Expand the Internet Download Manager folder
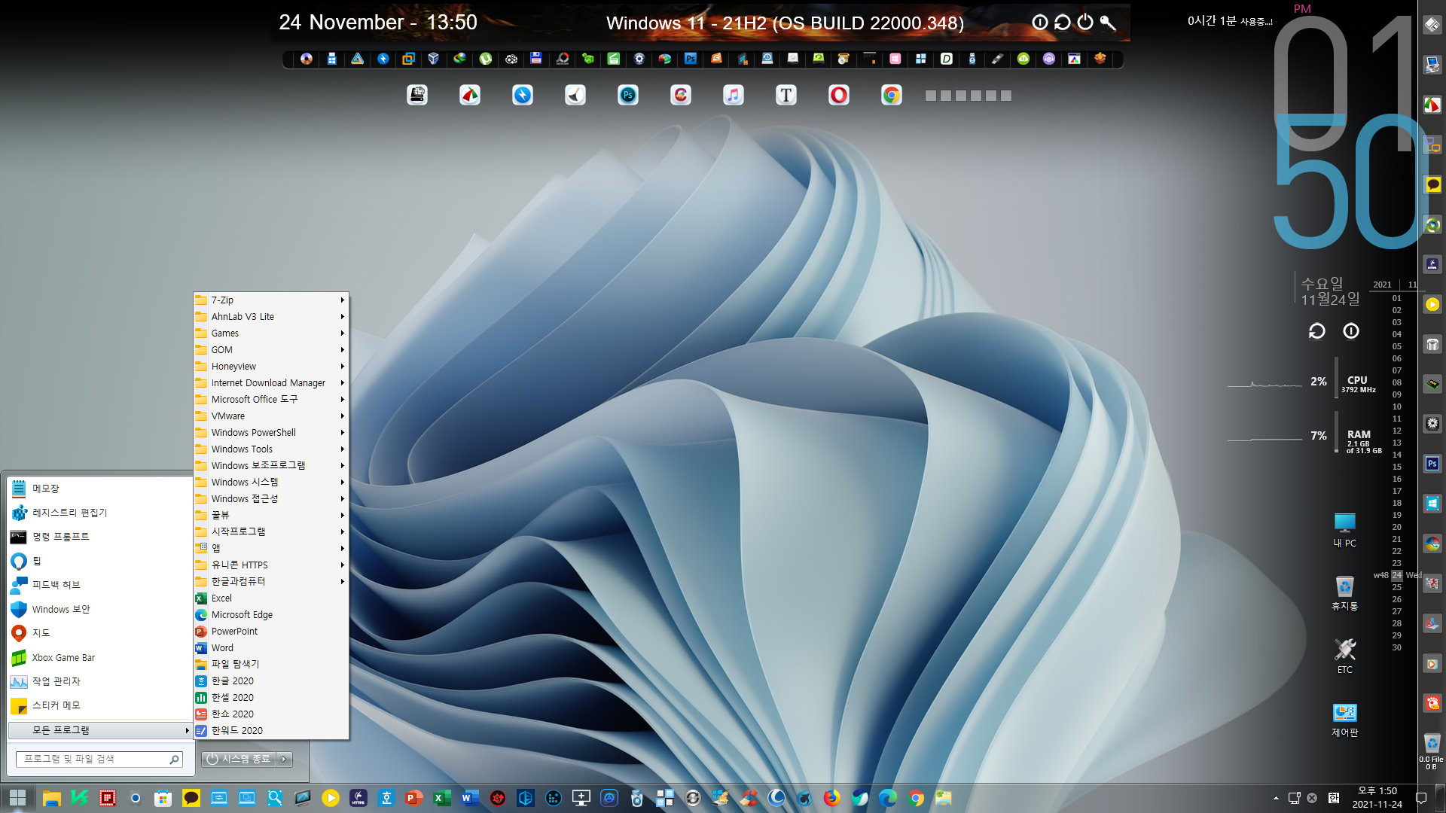 tap(271, 382)
